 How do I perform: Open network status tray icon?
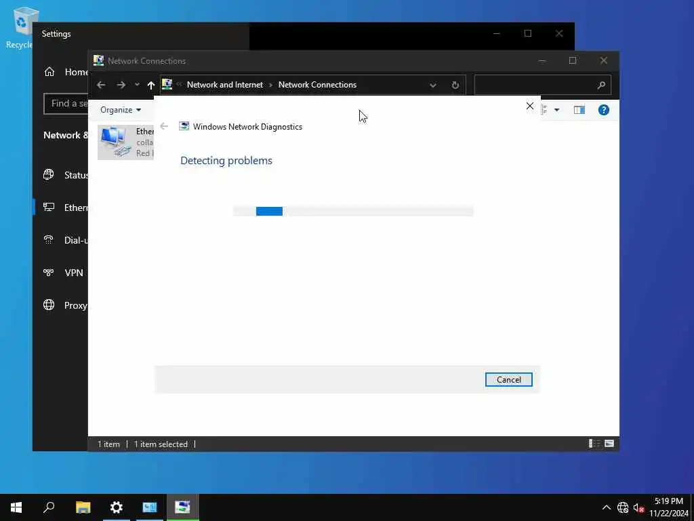[x=623, y=507]
